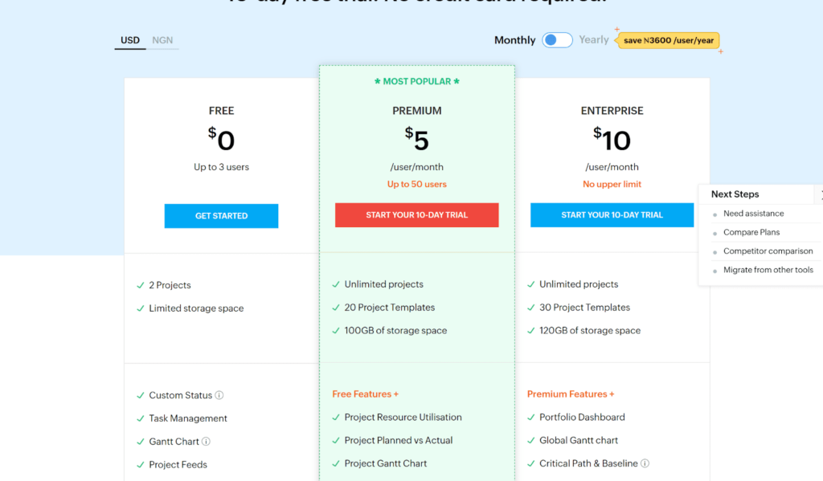The width and height of the screenshot is (823, 481).
Task: Click the info icon beside Gantt Chart
Action: 207,441
